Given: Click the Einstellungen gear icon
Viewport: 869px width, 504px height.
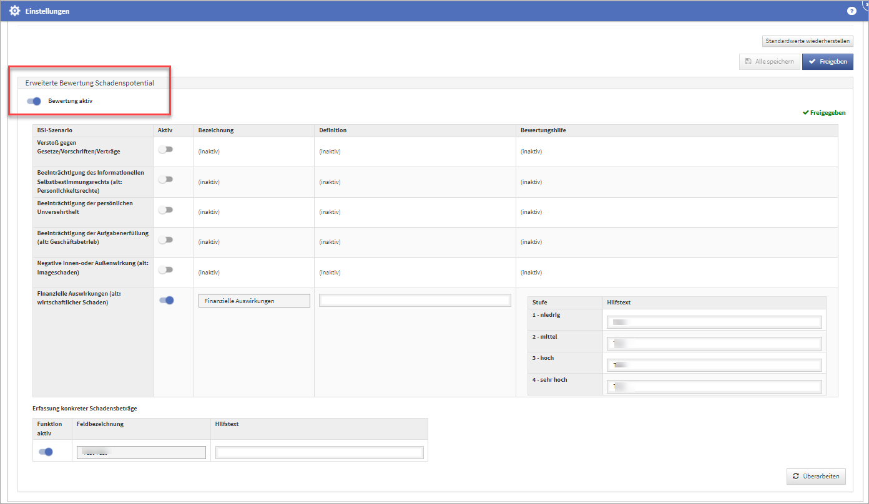Looking at the screenshot, I should (14, 11).
